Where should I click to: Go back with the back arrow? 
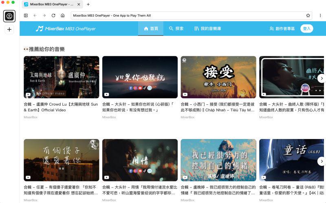(x=35, y=15)
